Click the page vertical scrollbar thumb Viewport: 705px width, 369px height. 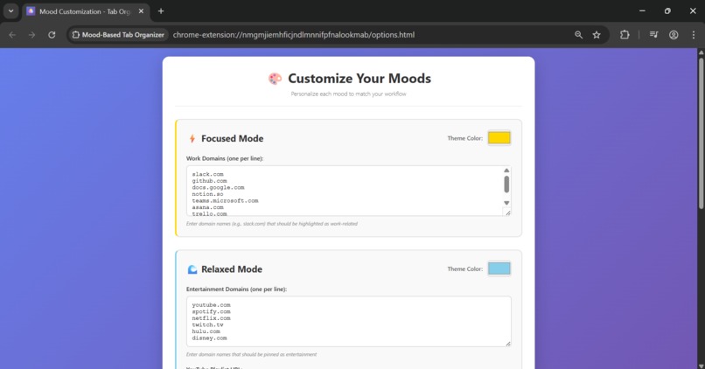click(701, 133)
